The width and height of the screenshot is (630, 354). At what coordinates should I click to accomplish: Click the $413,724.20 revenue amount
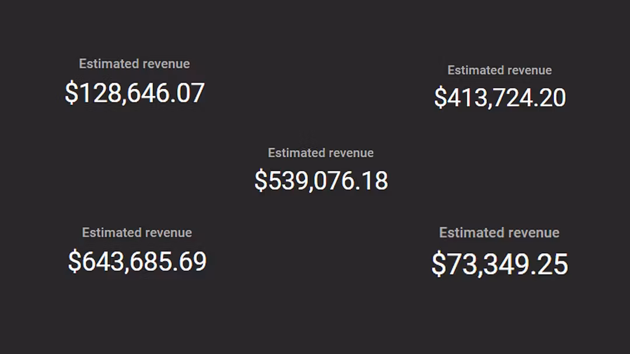click(500, 98)
